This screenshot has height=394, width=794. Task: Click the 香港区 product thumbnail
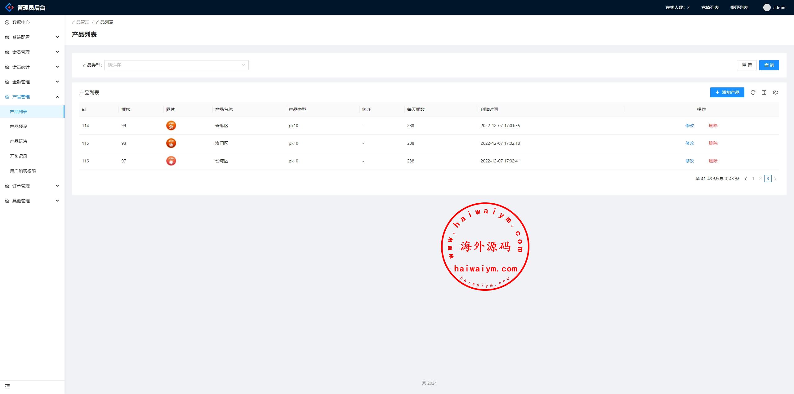pos(171,126)
